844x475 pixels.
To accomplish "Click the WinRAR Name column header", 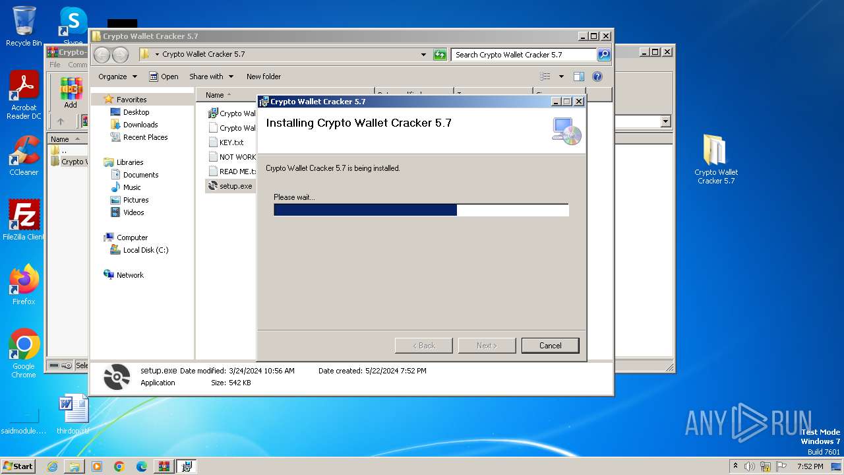I will point(67,139).
